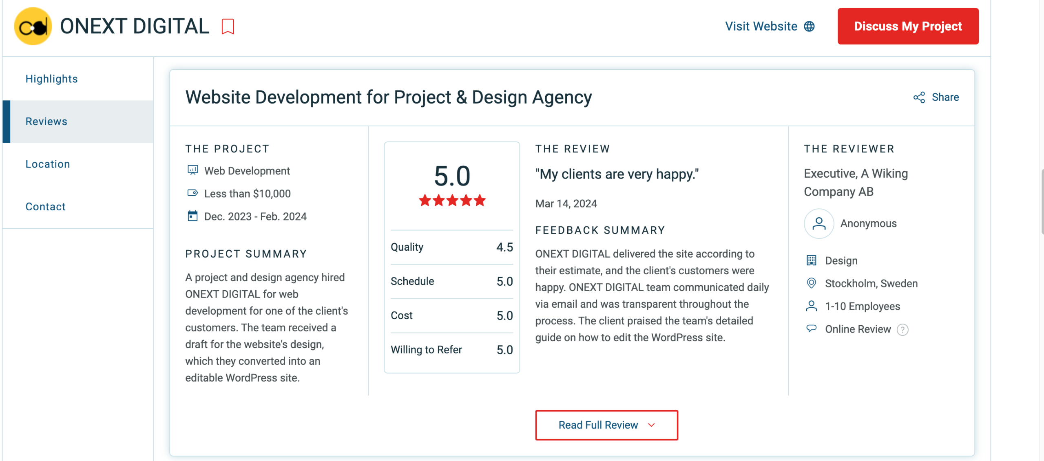This screenshot has width=1044, height=461.
Task: Click the globe icon next to Visit Website
Action: [x=809, y=26]
